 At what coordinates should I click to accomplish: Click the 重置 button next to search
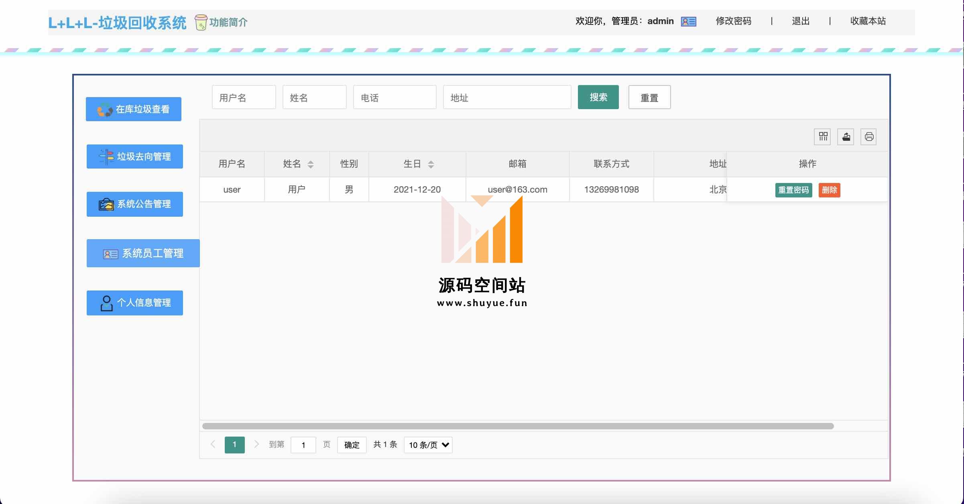[x=649, y=97]
